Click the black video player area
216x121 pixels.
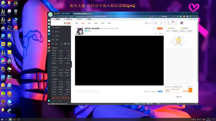[x=119, y=61]
